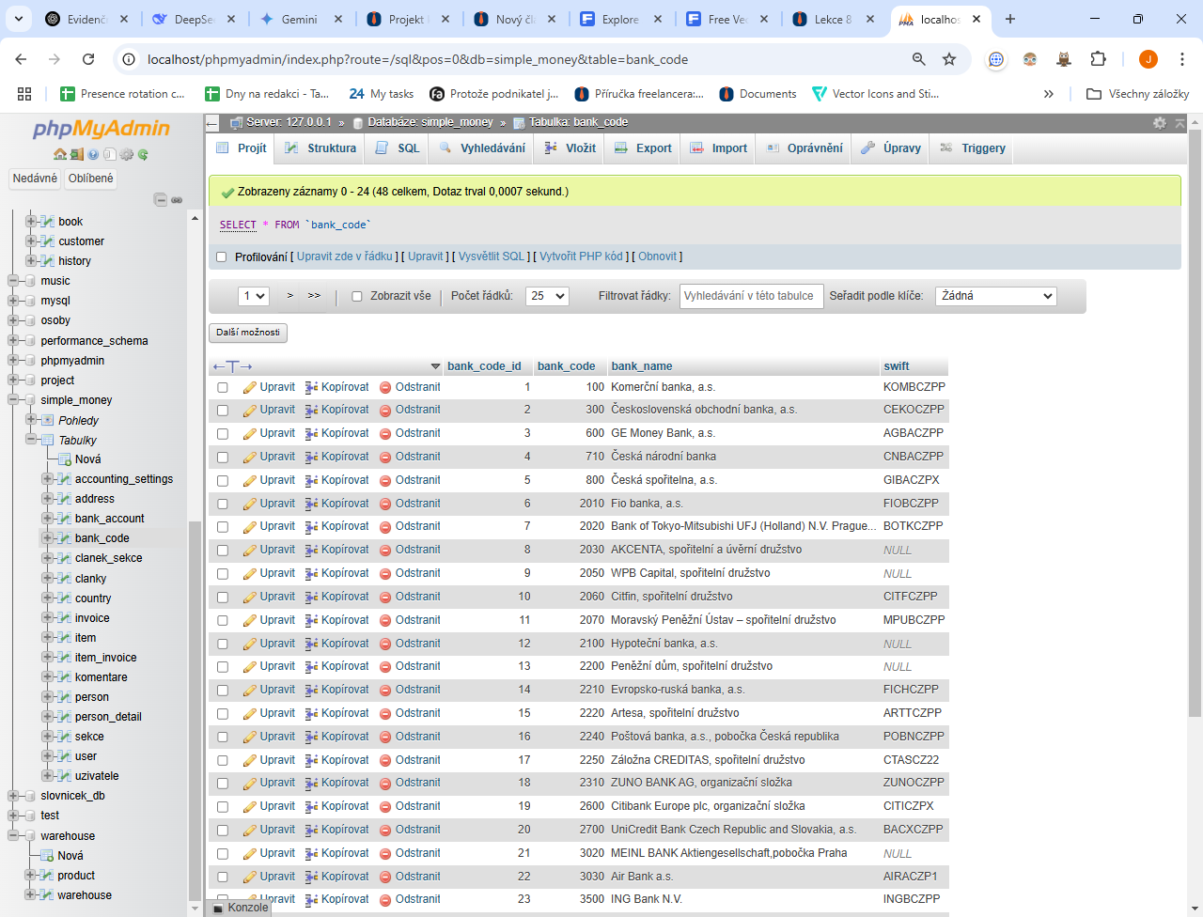Viewport: 1203px width, 917px height.
Task: Click the phpMyAdmin home icon
Action: (x=60, y=154)
